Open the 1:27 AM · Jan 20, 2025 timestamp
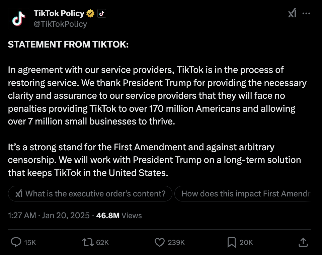 click(x=49, y=216)
